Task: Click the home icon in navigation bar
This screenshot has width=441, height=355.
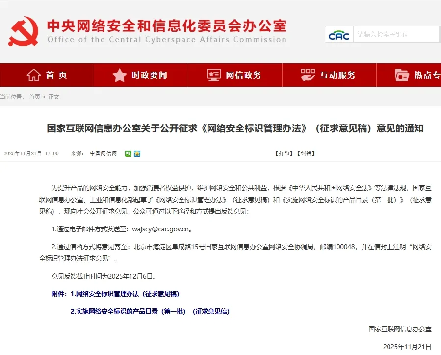Action: point(34,75)
